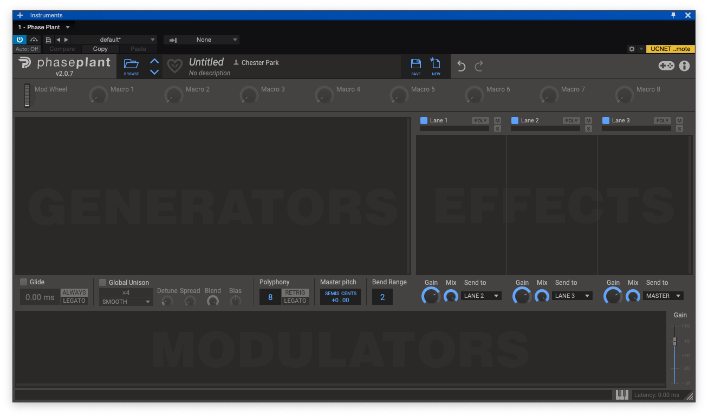
Task: Click the x4 unison voices value
Action: [x=126, y=292]
